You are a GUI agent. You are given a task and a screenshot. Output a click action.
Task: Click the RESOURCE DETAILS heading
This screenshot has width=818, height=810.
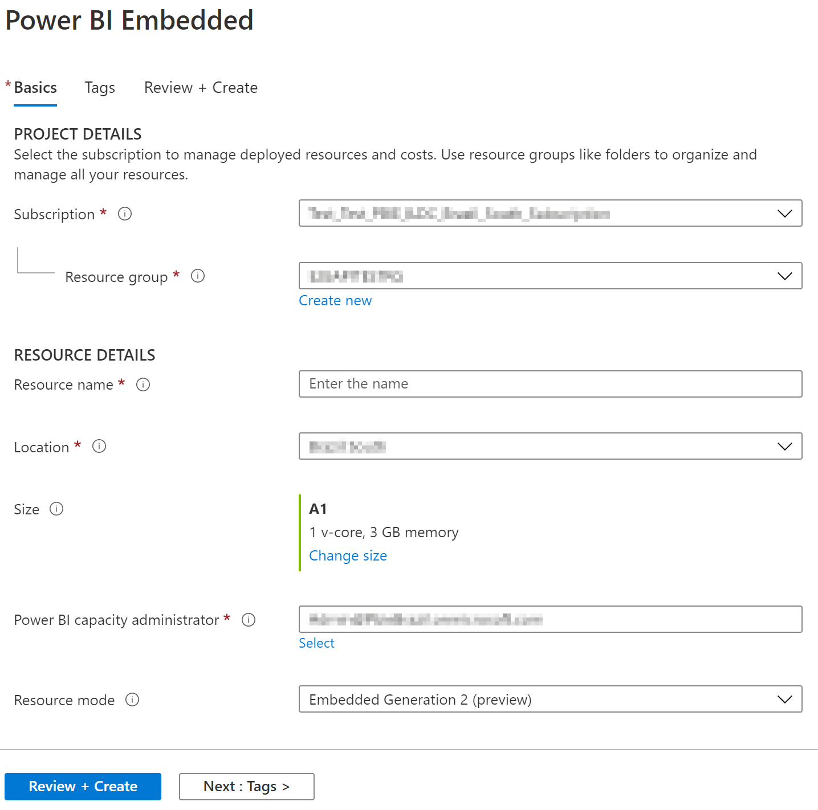[x=84, y=355]
